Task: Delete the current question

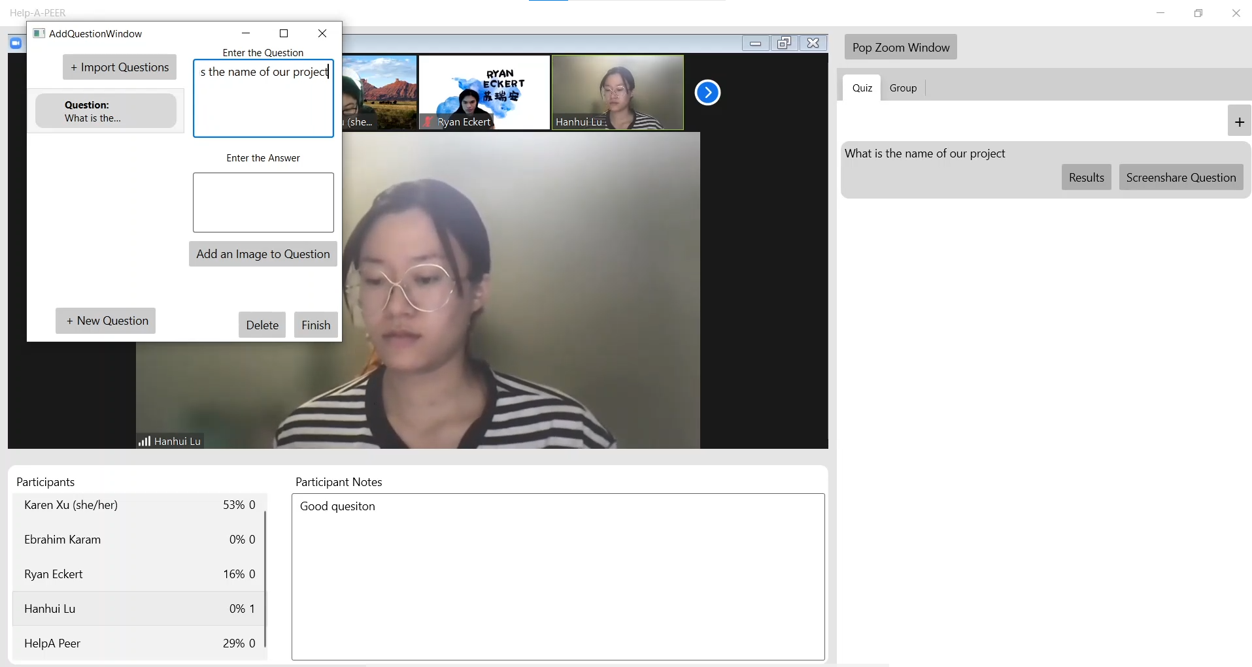Action: click(x=262, y=325)
